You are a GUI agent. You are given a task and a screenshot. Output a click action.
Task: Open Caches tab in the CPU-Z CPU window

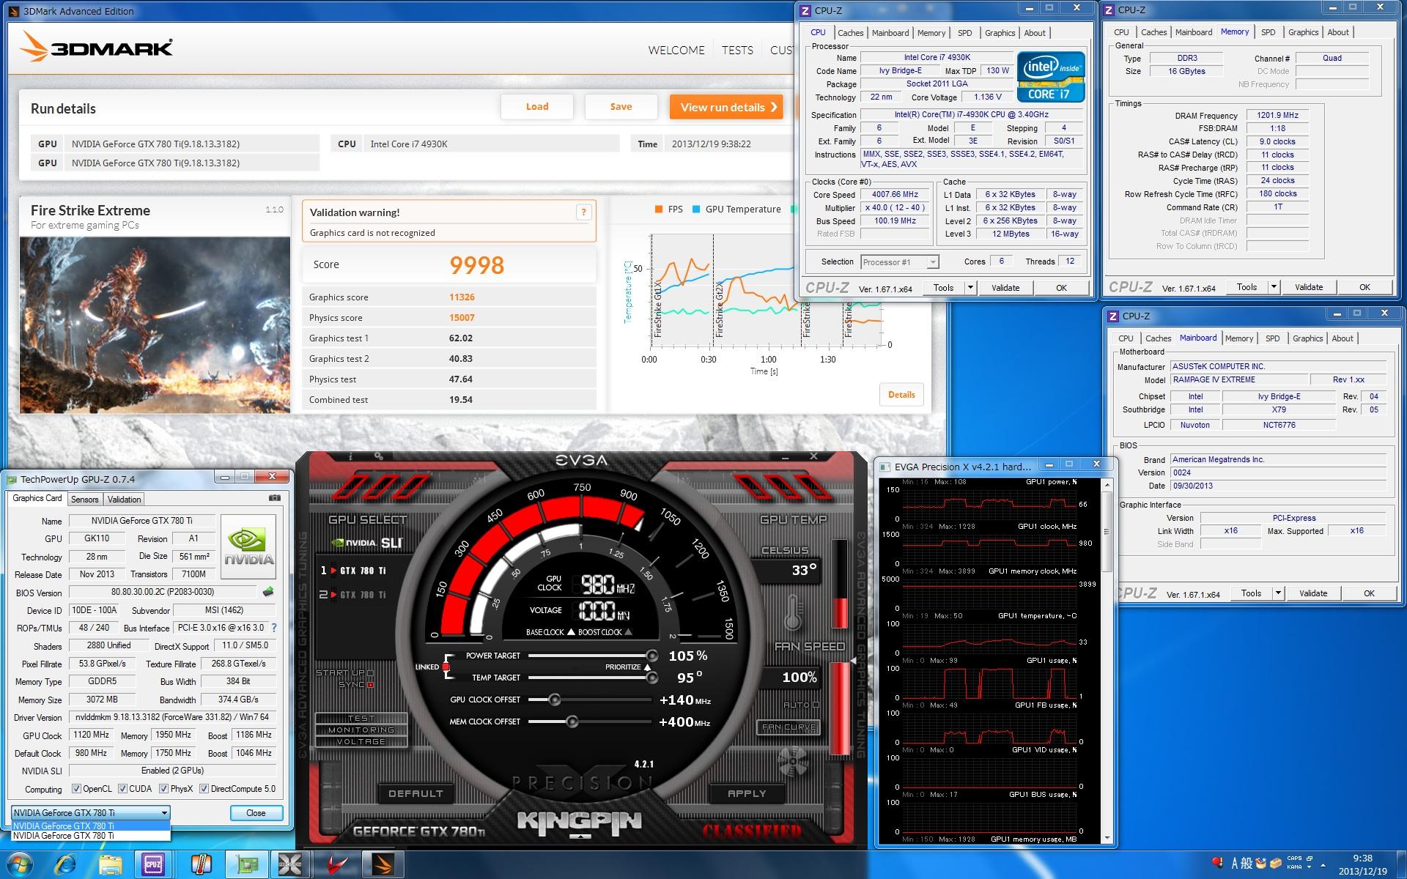[x=850, y=33]
